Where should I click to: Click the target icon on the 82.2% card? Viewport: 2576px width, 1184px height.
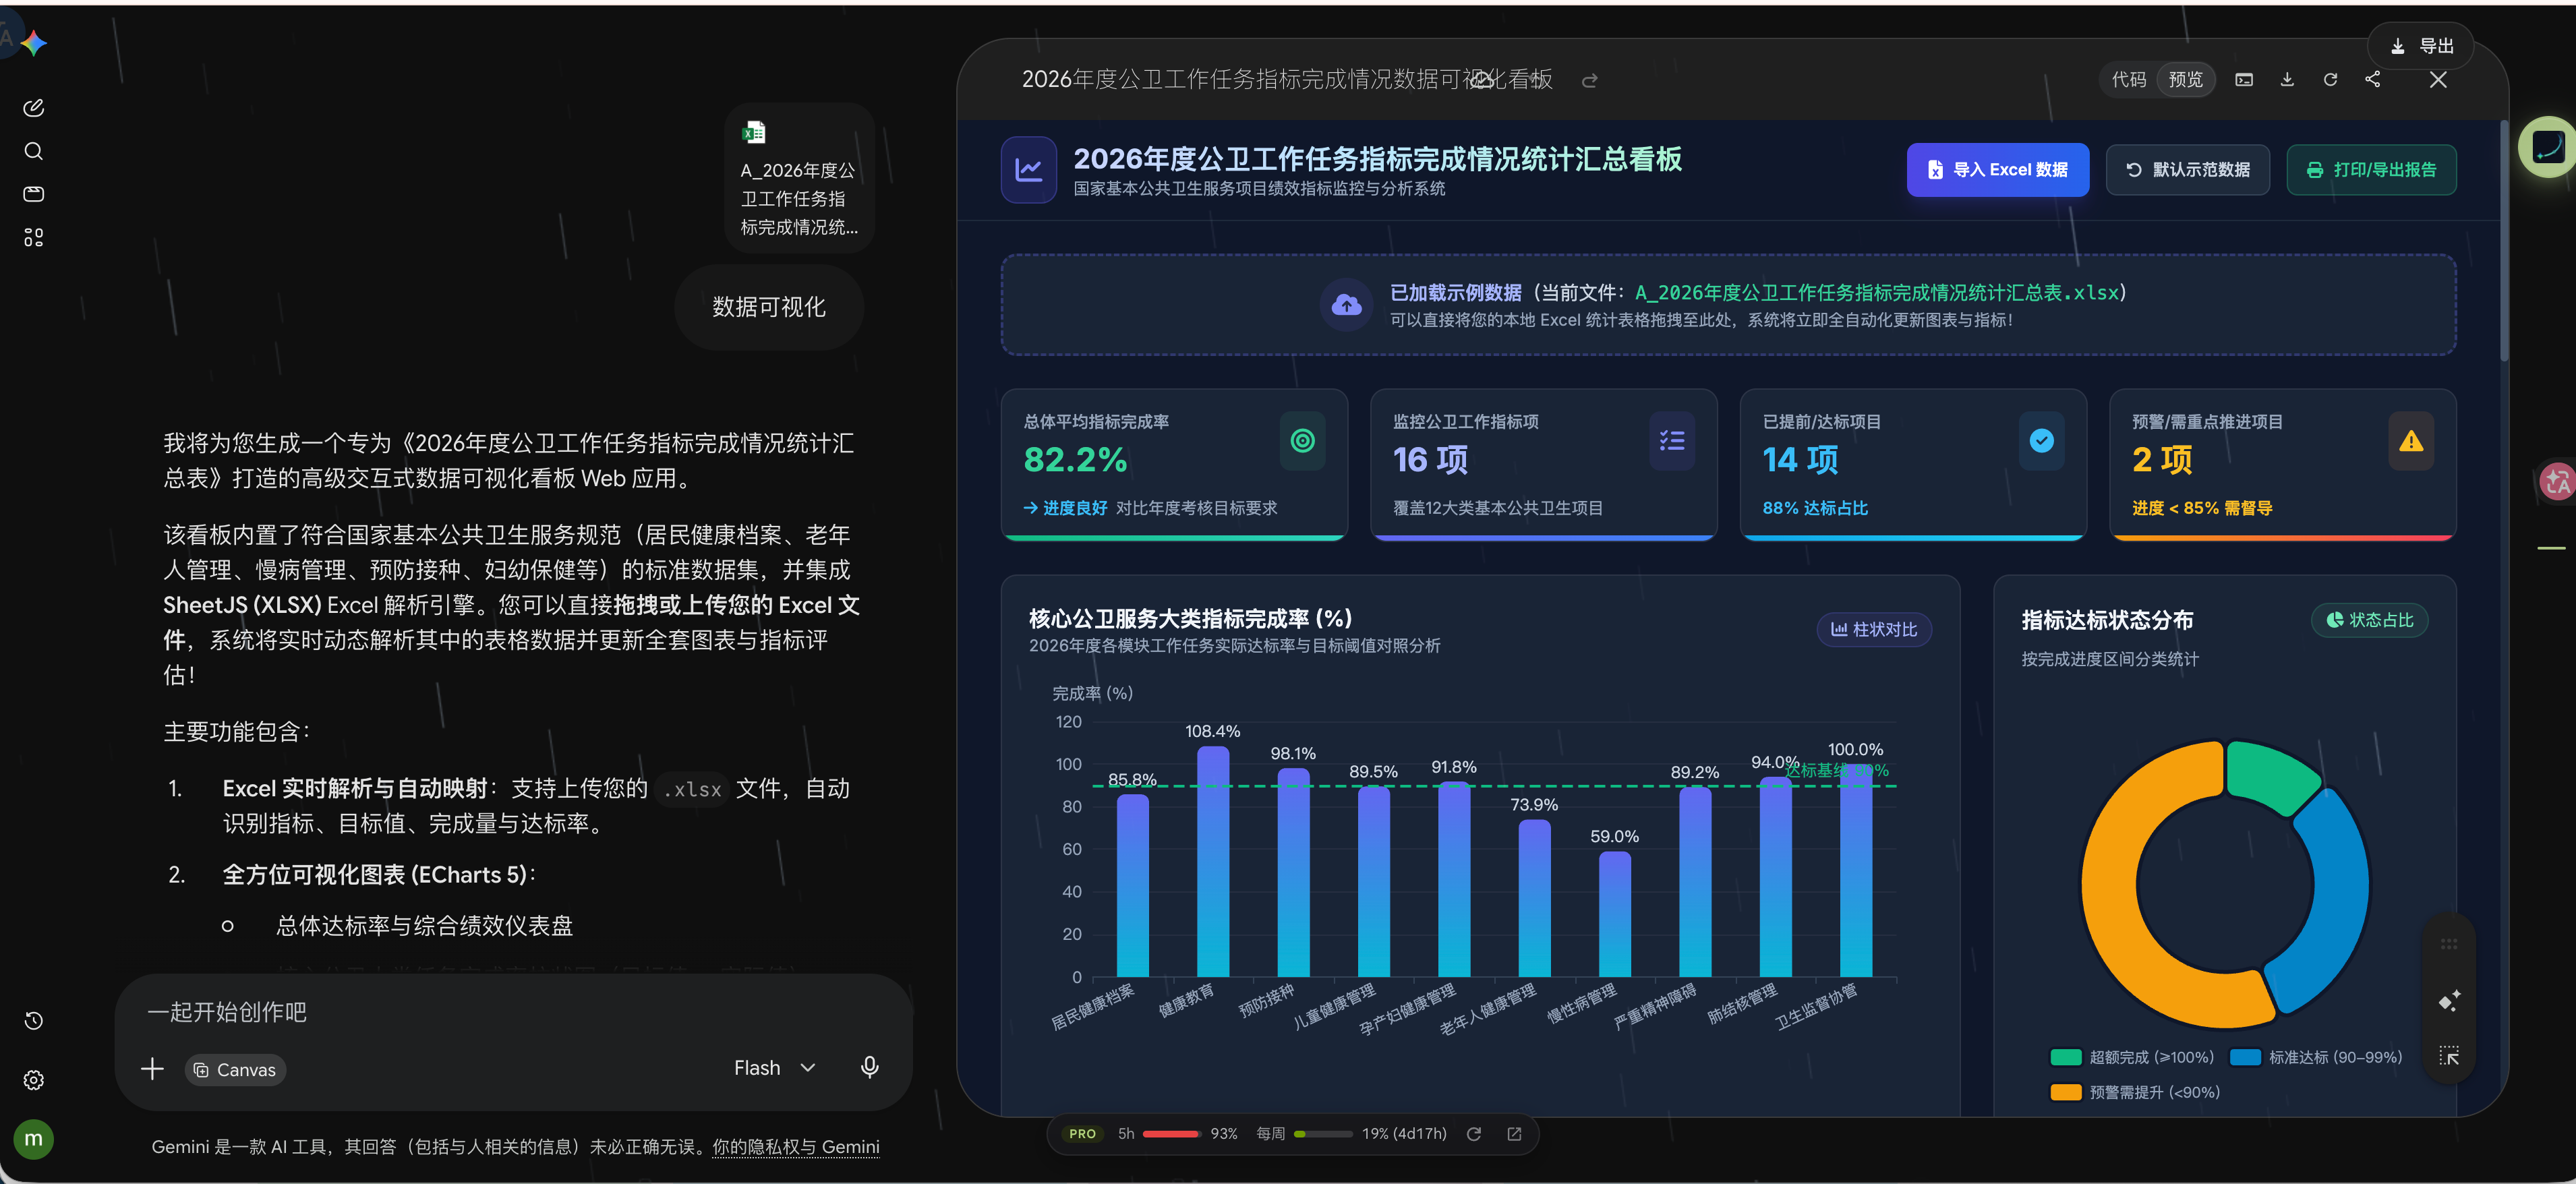point(1302,441)
